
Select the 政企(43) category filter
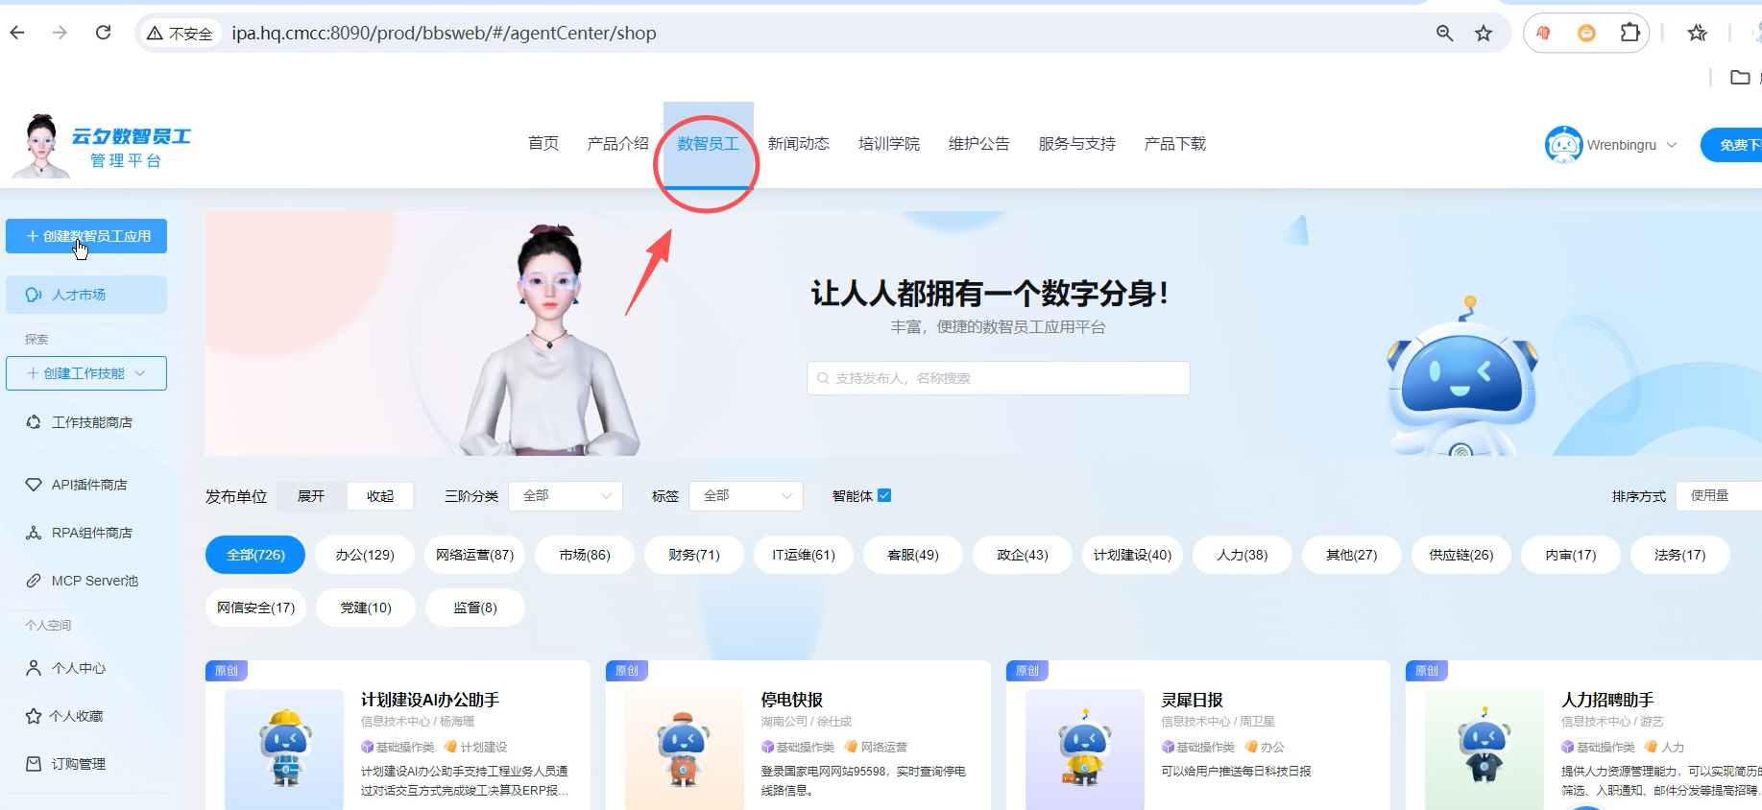pyautogui.click(x=1023, y=555)
